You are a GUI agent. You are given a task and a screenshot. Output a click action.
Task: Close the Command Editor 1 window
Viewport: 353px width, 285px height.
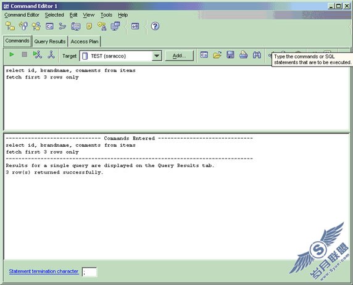pyautogui.click(x=347, y=6)
